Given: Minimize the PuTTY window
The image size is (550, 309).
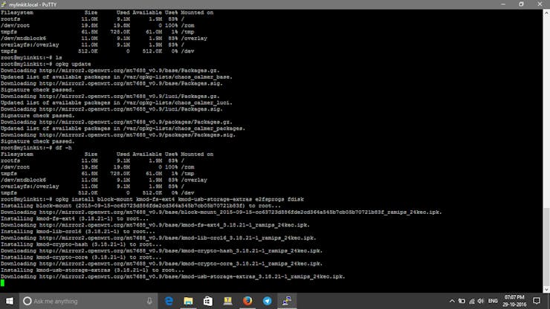Looking at the screenshot, I should tap(503, 4).
